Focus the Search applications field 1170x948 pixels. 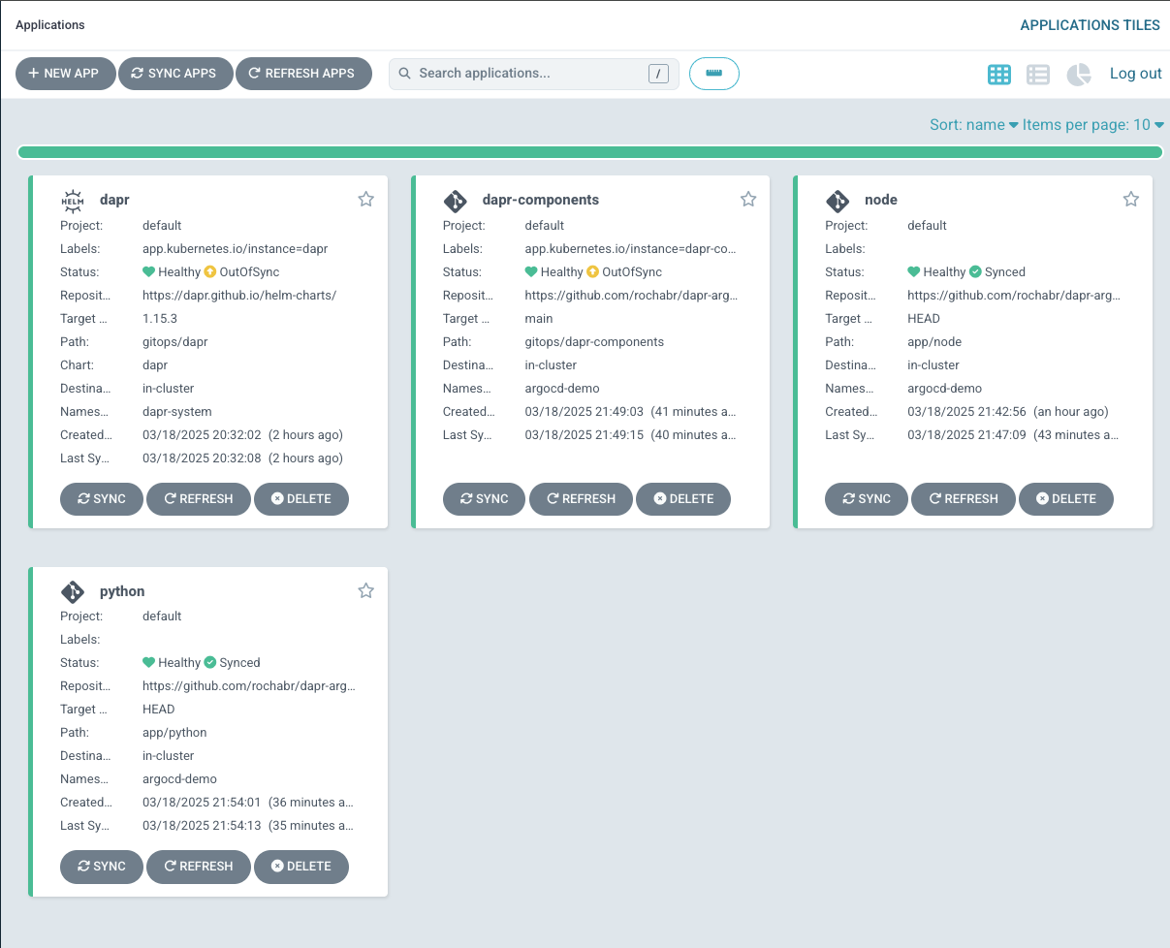(529, 74)
